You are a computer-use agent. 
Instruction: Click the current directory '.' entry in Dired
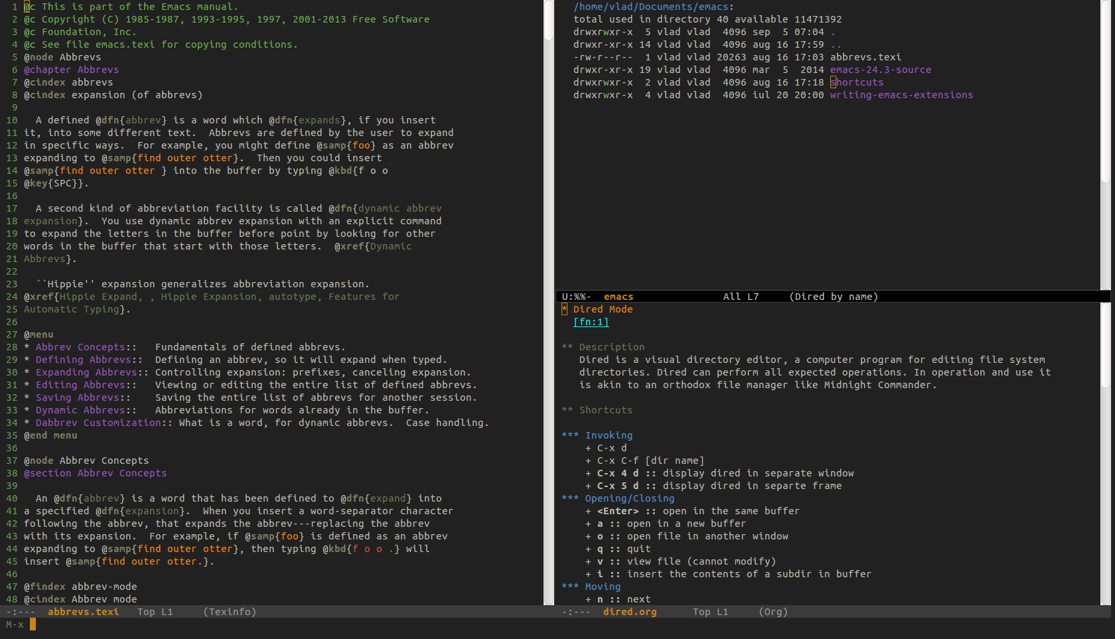coord(833,32)
